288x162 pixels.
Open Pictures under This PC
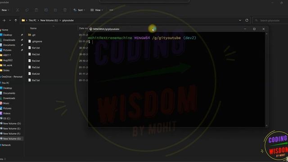(7, 108)
